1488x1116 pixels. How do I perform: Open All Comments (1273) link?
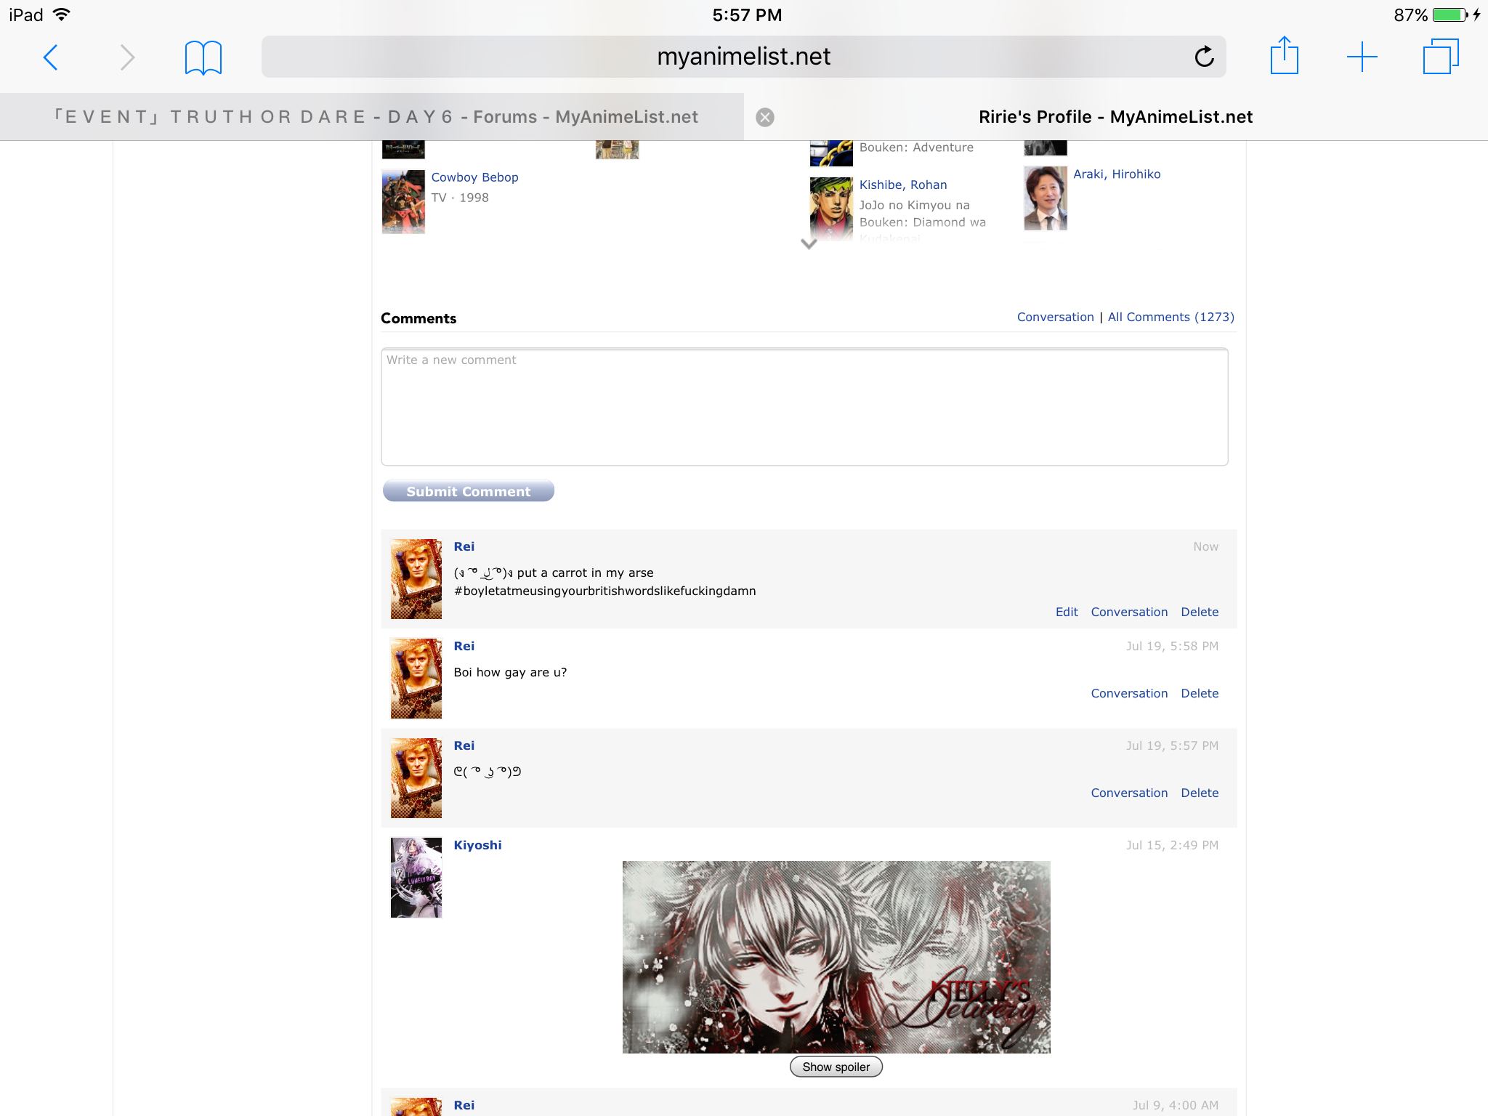[x=1170, y=317]
